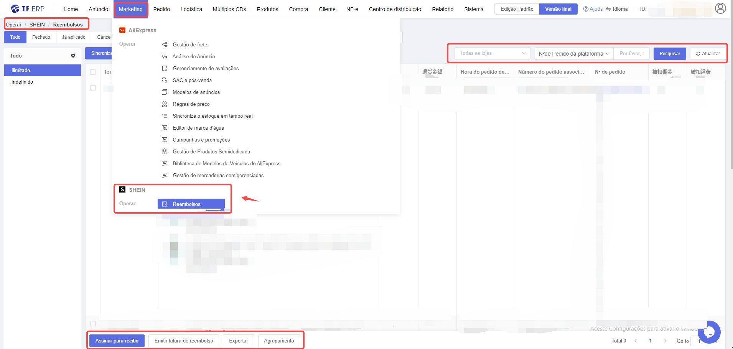The width and height of the screenshot is (733, 349).
Task: Check the first table row checkbox
Action: click(93, 88)
